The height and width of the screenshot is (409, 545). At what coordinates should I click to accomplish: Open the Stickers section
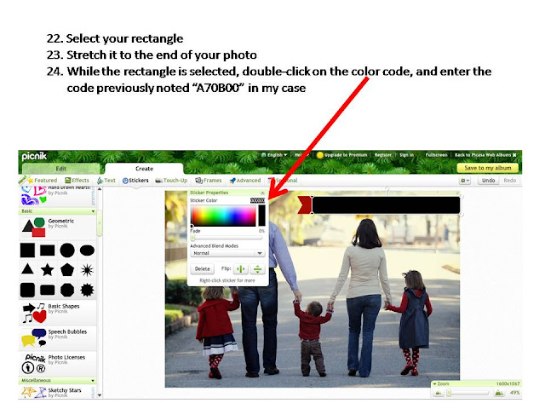(x=135, y=181)
